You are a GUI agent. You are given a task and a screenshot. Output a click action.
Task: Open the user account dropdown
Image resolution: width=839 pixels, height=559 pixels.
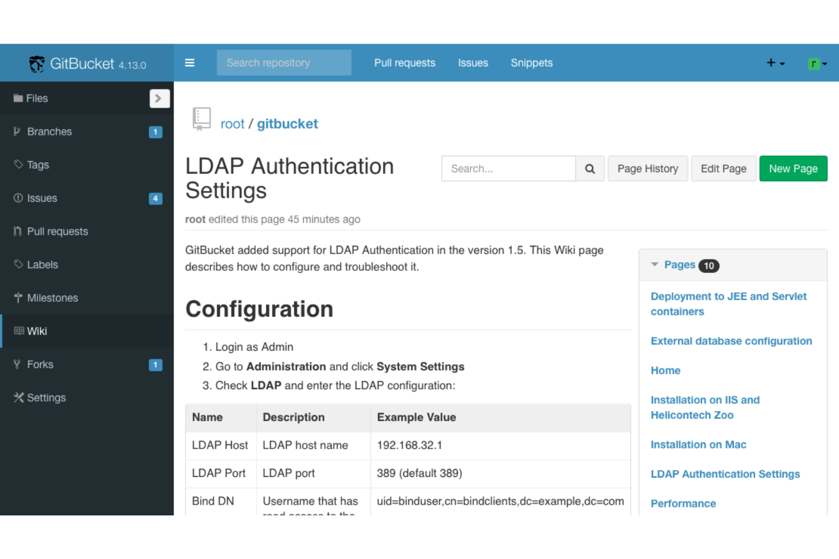pos(817,63)
